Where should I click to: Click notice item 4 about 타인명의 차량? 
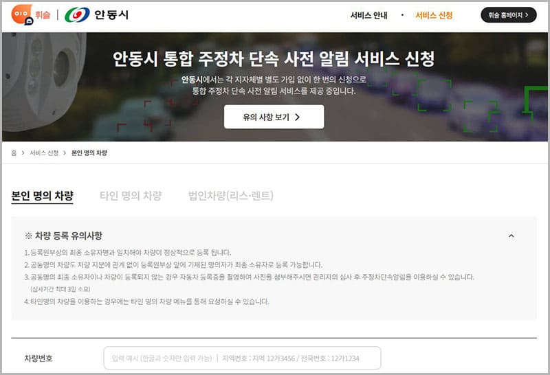tap(146, 302)
